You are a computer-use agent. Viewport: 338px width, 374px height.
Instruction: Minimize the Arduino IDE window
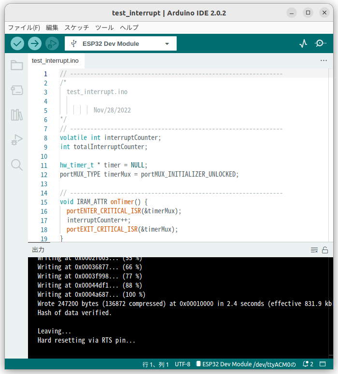click(292, 13)
